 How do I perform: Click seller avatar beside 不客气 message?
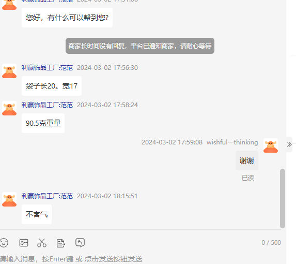9,199
